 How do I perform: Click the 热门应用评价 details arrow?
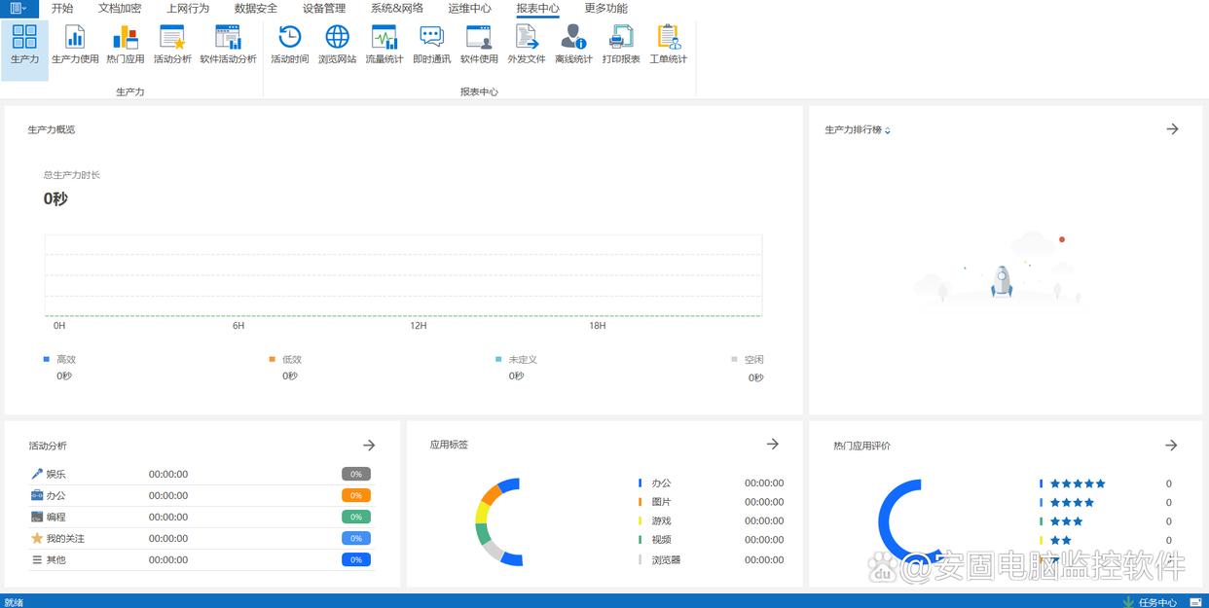[x=1171, y=445]
